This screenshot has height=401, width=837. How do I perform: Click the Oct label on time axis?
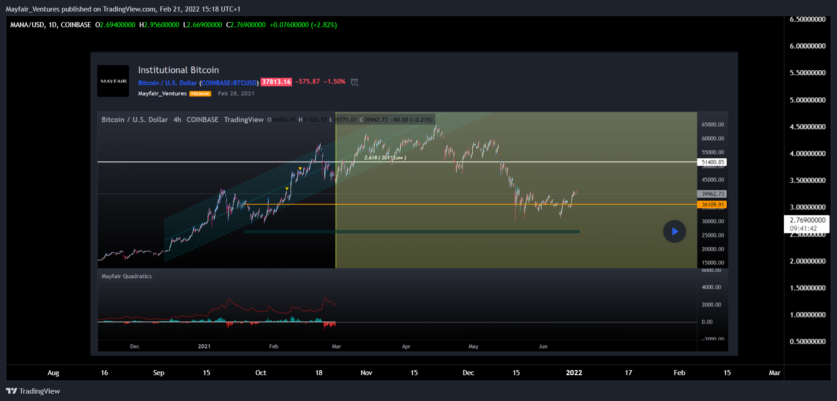click(x=260, y=372)
